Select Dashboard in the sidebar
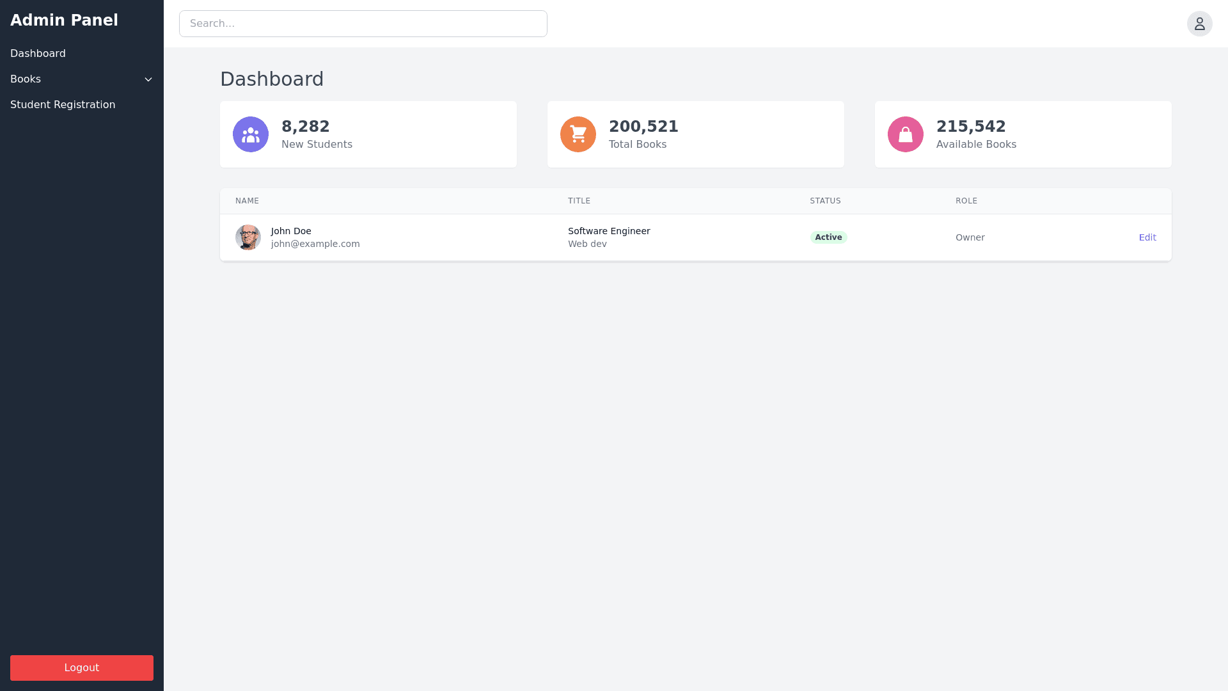1228x691 pixels. coord(38,53)
